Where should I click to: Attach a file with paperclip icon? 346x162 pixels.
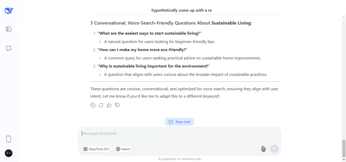click(x=263, y=149)
